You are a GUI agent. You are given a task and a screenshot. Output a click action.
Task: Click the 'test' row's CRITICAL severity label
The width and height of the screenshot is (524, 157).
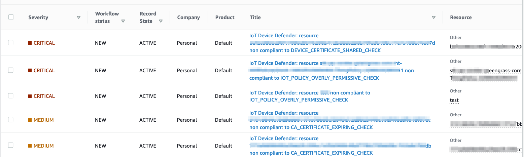pos(41,96)
